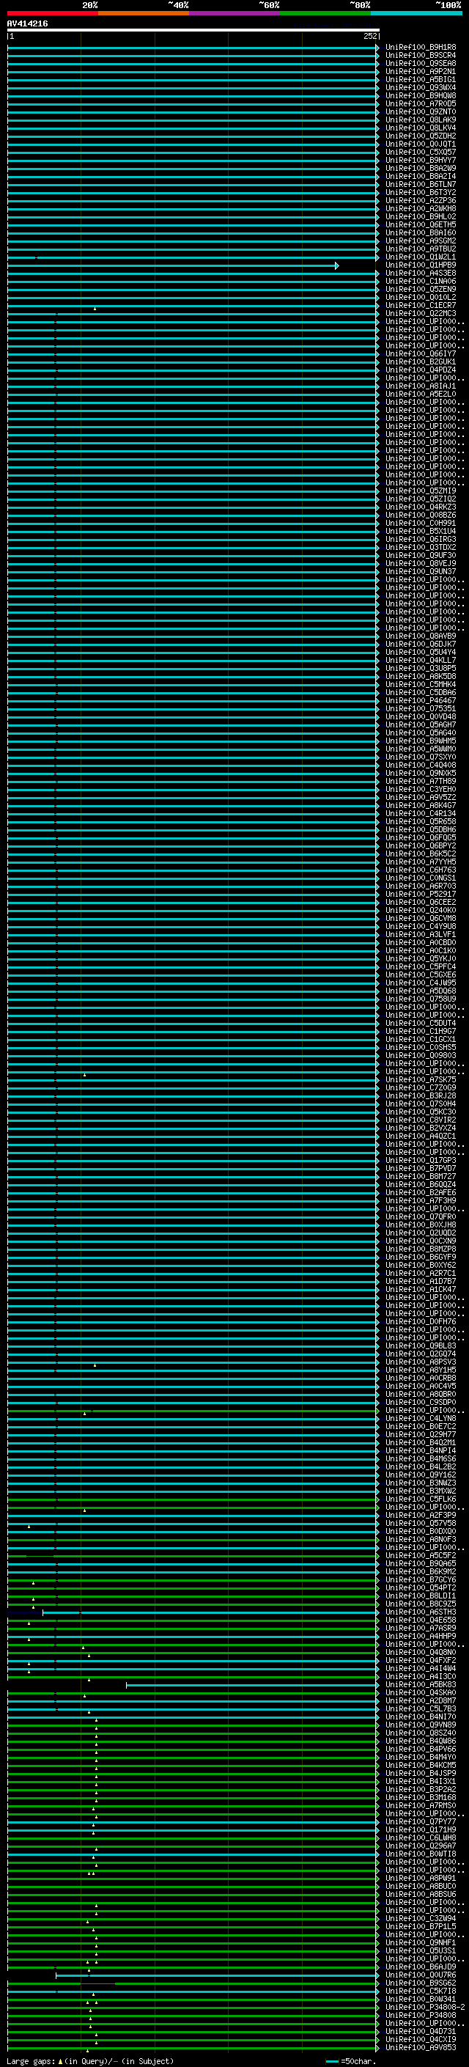Open UniRef100_Q6ETH5 hit name
This screenshot has width=469, height=2067.
pyautogui.click(x=421, y=224)
